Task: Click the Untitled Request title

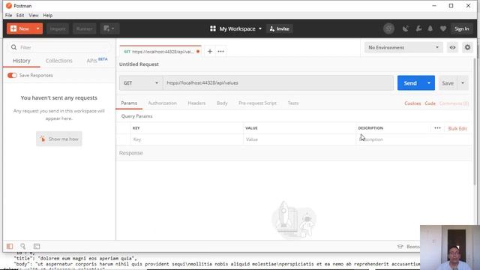Action: click(139, 64)
